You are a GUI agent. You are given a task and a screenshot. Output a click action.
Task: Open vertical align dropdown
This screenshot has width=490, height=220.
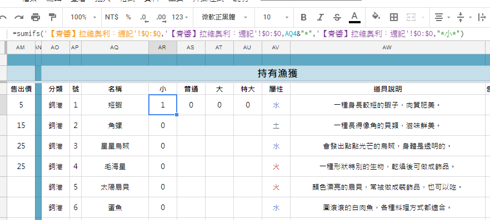pos(464,17)
